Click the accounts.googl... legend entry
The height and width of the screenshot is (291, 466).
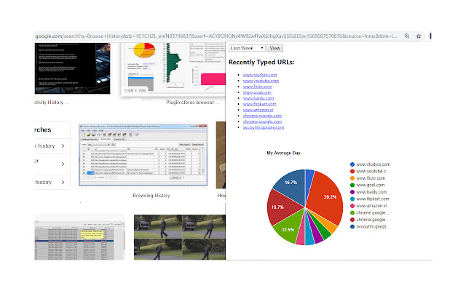pyautogui.click(x=370, y=226)
